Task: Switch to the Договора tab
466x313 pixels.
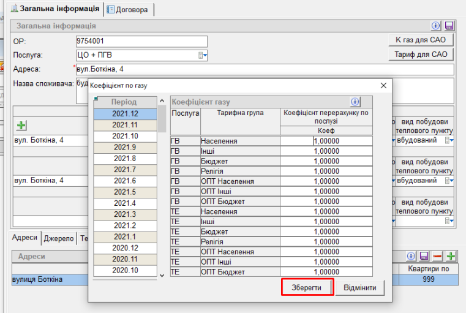Action: pos(129,9)
